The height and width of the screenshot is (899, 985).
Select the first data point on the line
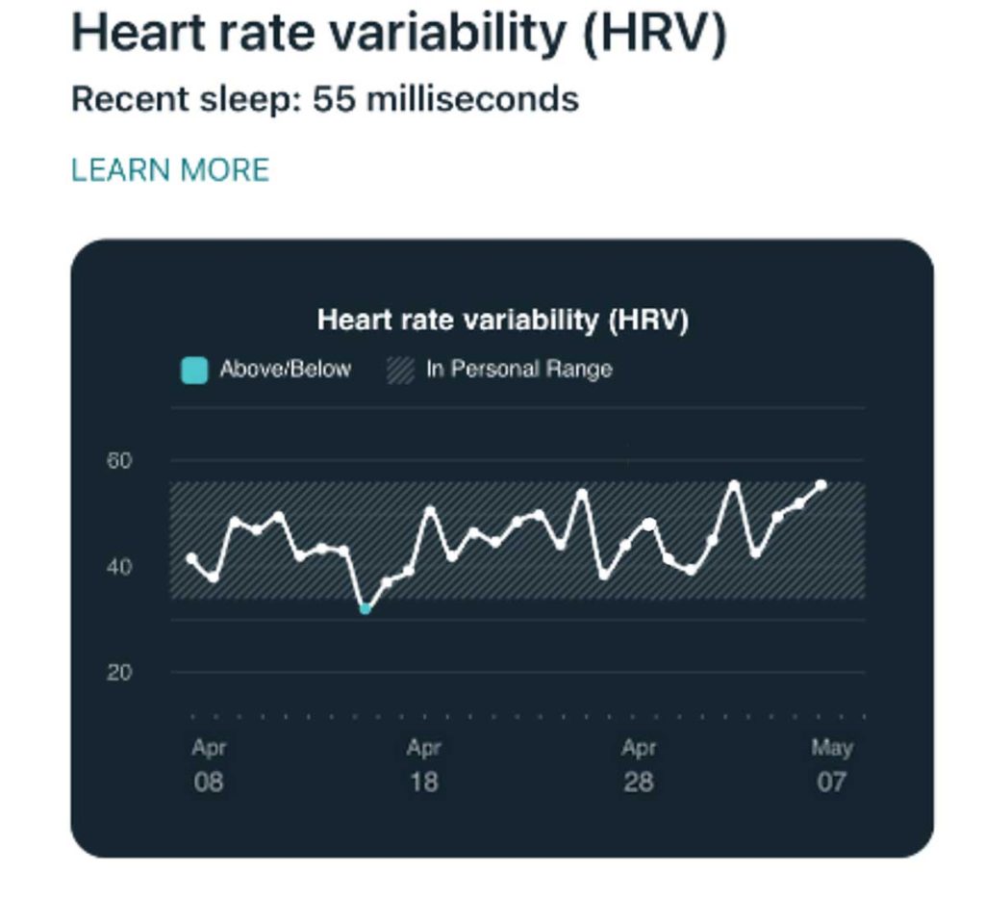tap(191, 558)
